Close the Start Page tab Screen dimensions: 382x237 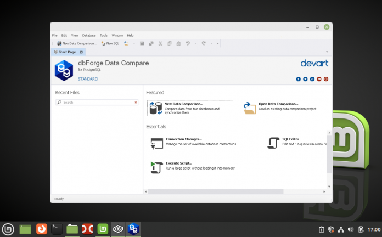82,52
